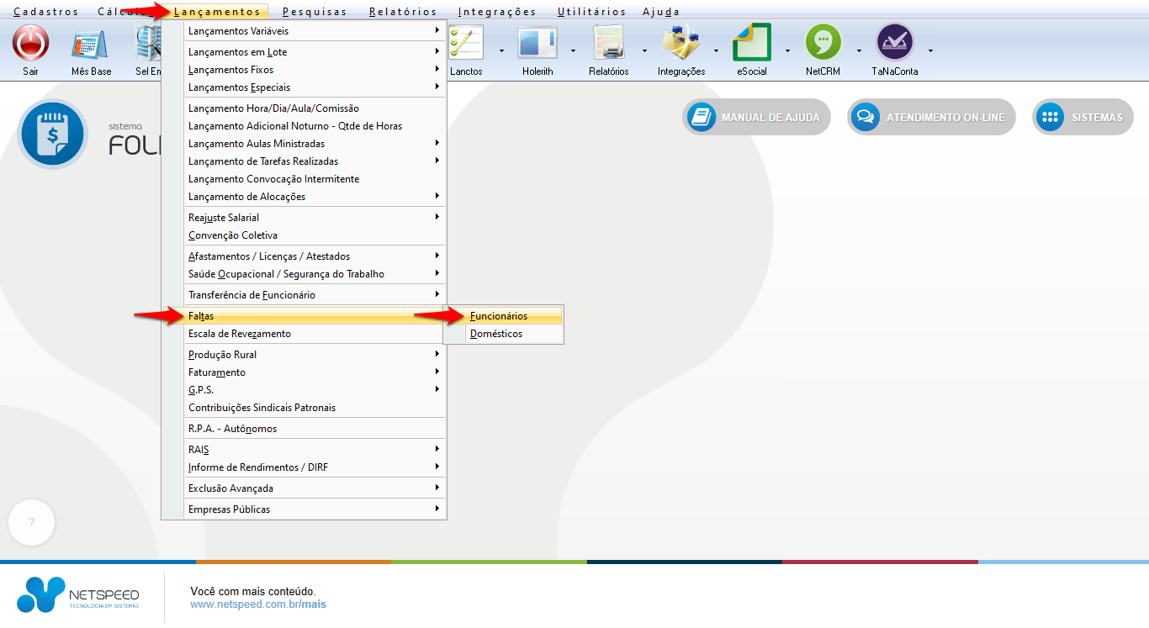Image resolution: width=1149 pixels, height=628 pixels.
Task: Open the Relatórios menu in menu bar
Action: 403,12
